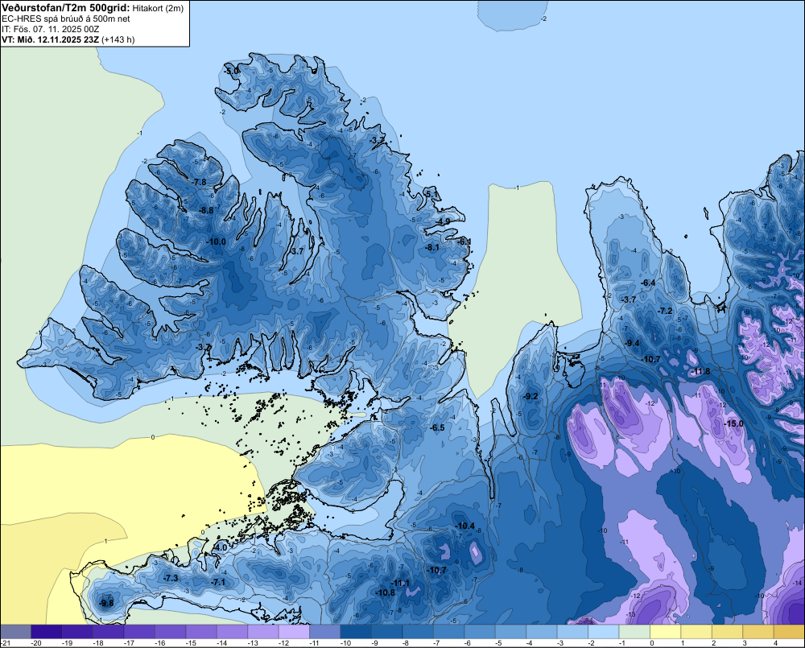This screenshot has width=805, height=648.
Task: Click the -11.1 temperature label
Action: pos(400,584)
